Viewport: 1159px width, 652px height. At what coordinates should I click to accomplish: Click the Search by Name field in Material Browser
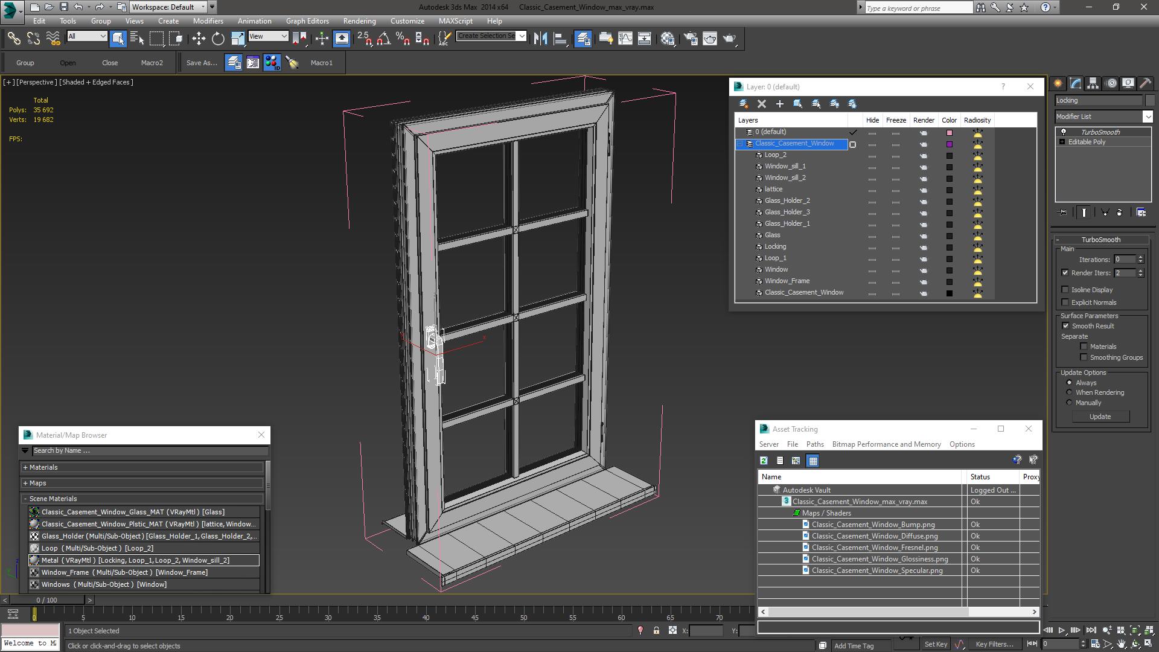tap(150, 451)
